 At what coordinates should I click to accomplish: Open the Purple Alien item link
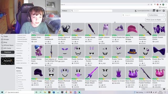63,59
